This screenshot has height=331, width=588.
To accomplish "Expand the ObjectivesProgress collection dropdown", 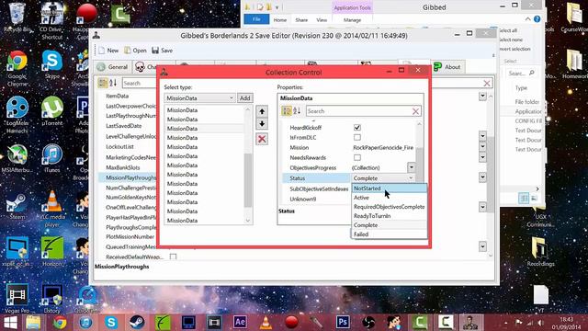I will click(x=412, y=167).
